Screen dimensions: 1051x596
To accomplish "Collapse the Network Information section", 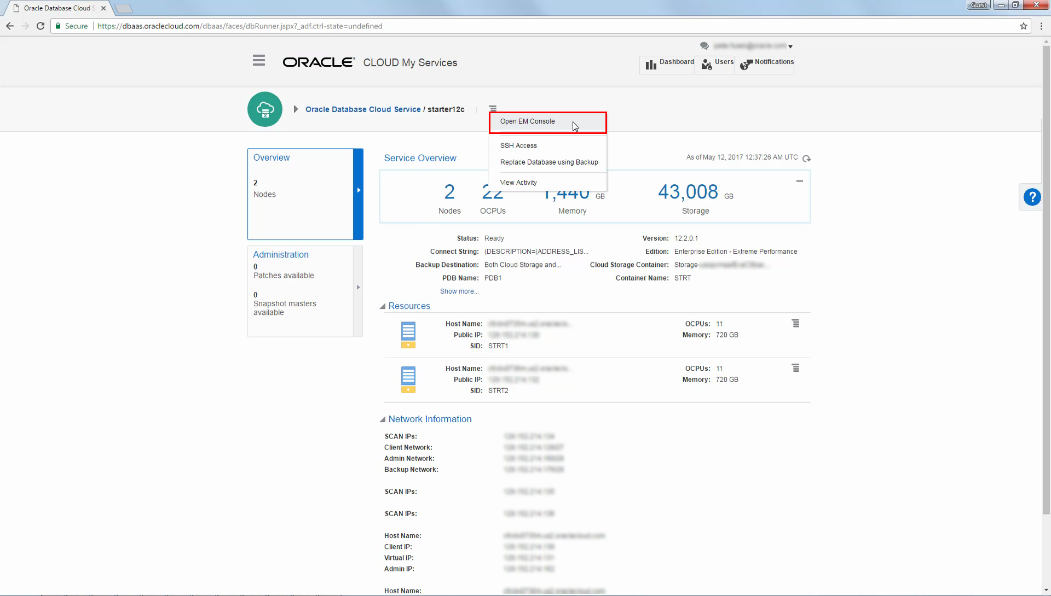I will [x=383, y=420].
